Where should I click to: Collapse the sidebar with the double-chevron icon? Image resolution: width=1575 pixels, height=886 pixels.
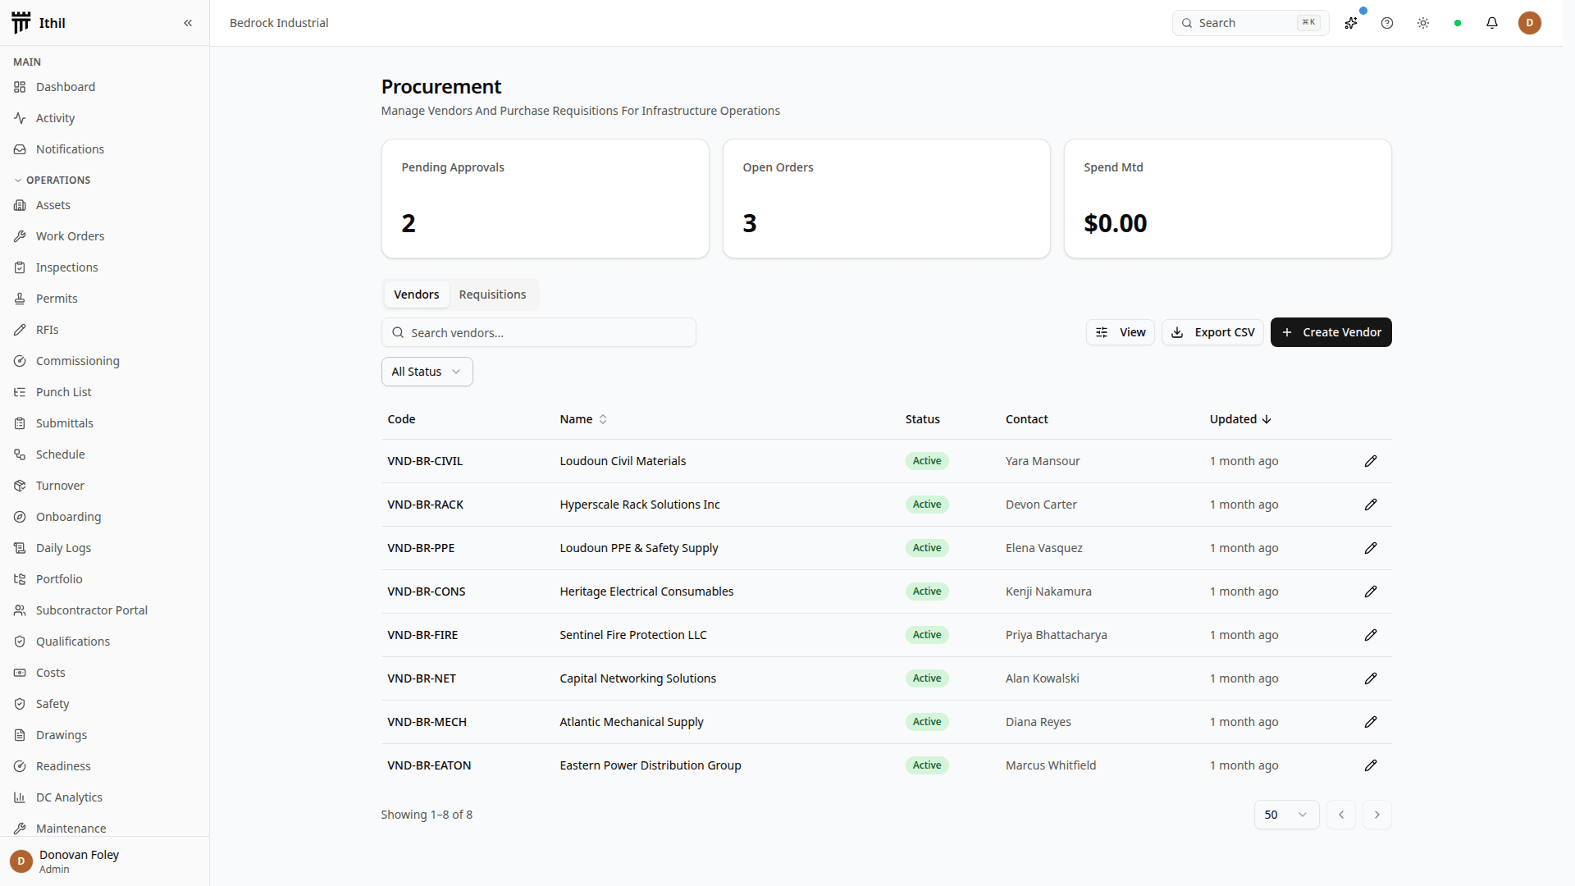[x=188, y=23]
